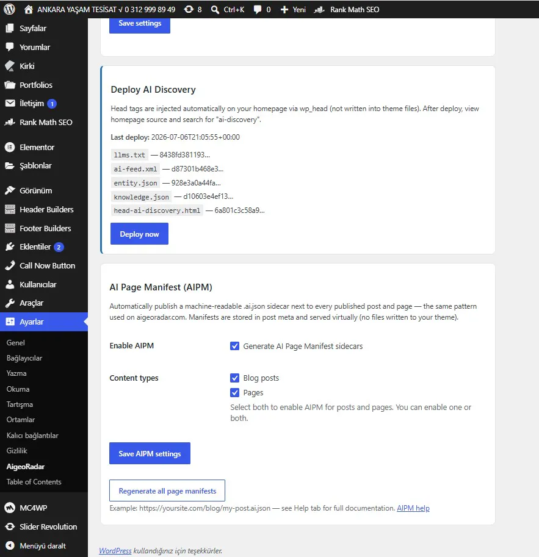This screenshot has height=557, width=539.
Task: Click the Deploy AI Discovery heading
Action: coord(153,90)
